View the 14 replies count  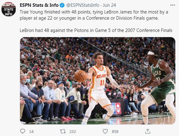(x=31, y=132)
